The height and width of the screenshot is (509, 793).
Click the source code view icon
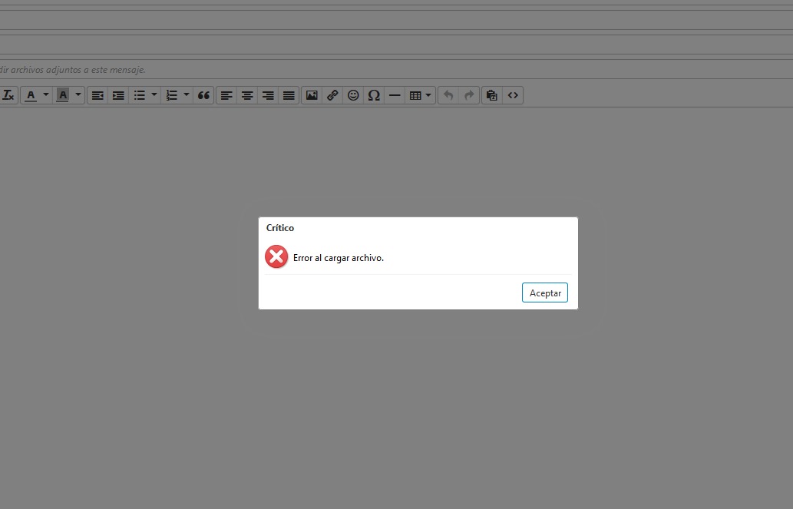pyautogui.click(x=512, y=95)
